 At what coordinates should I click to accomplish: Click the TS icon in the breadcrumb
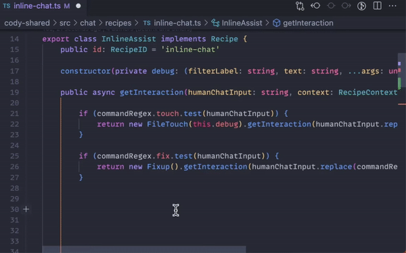(x=147, y=23)
